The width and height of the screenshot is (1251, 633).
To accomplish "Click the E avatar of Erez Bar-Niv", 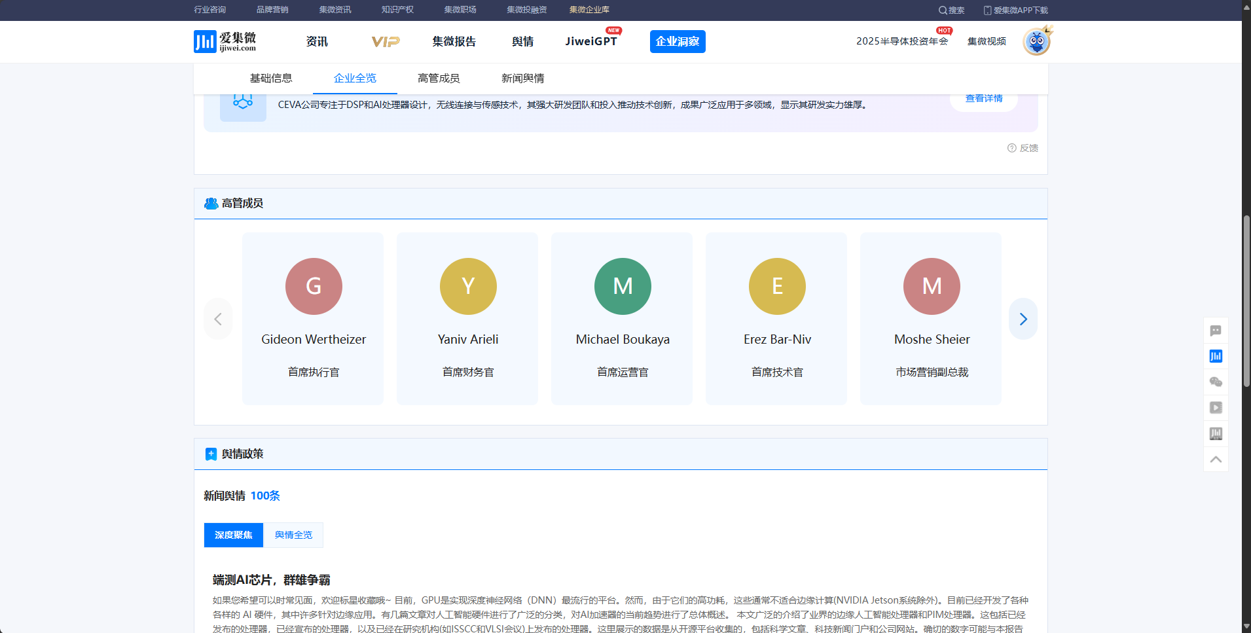I will tap(777, 286).
